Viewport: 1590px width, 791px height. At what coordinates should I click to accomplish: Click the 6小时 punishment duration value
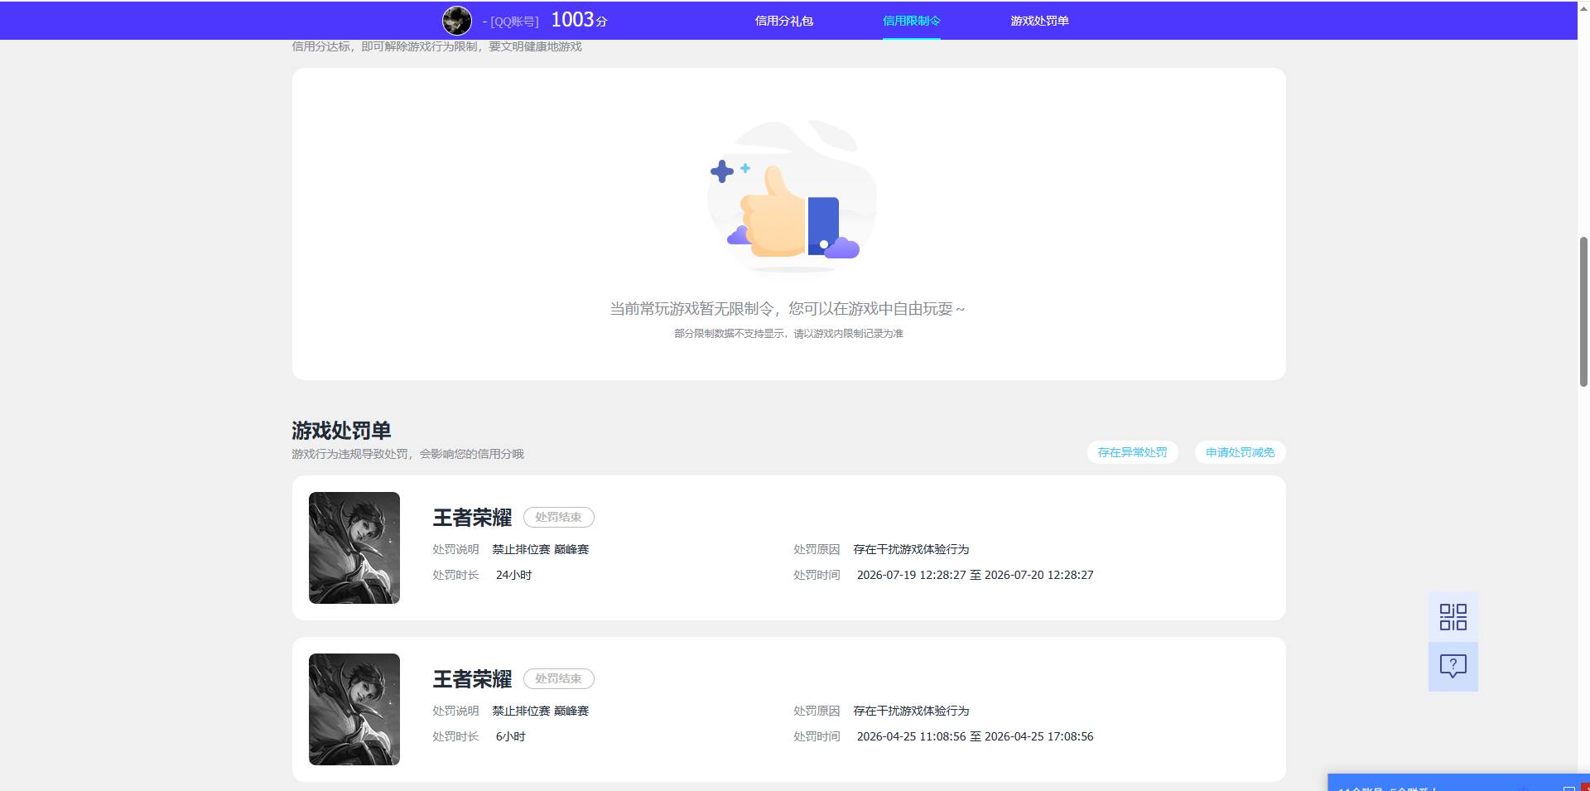click(510, 736)
